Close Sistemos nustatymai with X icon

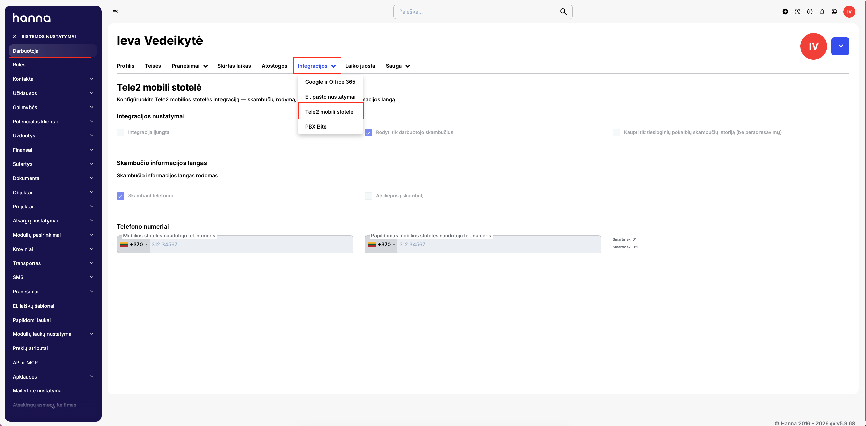coord(15,36)
